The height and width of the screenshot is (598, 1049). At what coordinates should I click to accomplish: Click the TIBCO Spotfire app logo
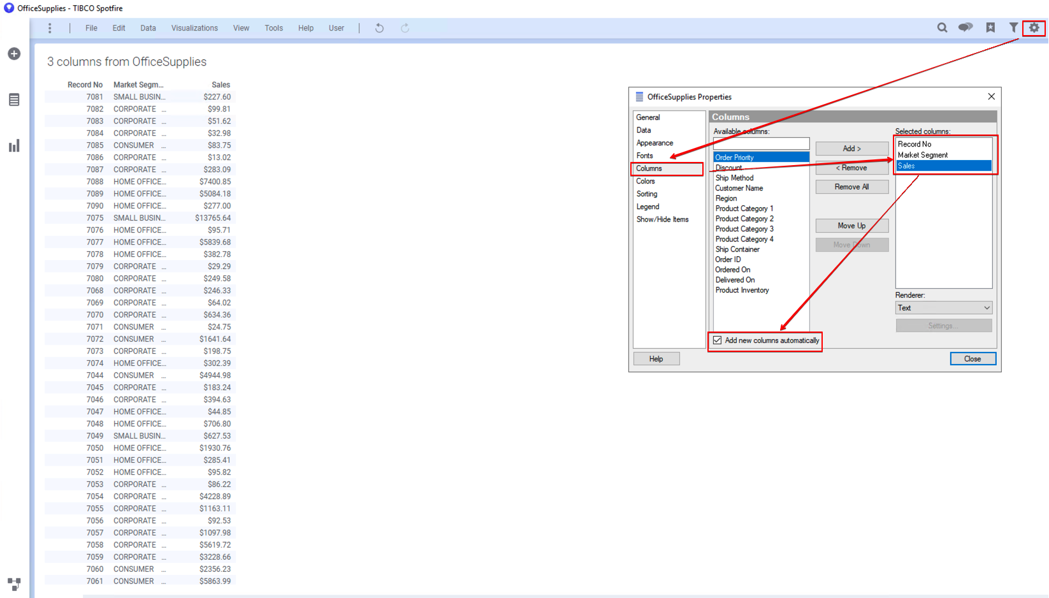pyautogui.click(x=9, y=8)
